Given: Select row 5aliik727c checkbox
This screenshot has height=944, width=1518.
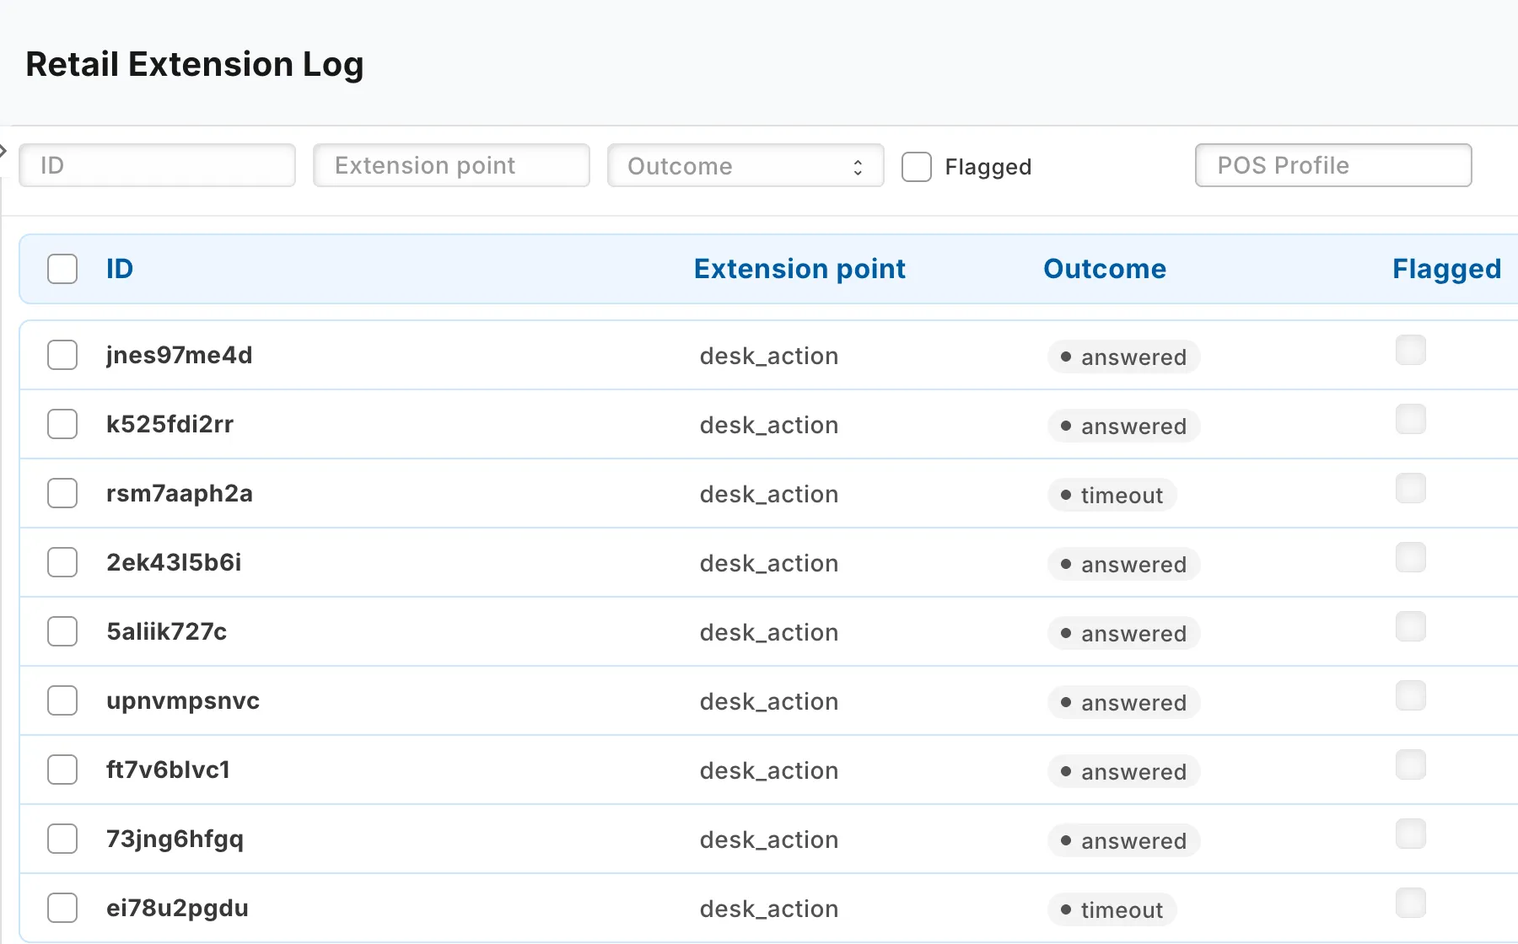Looking at the screenshot, I should [62, 631].
